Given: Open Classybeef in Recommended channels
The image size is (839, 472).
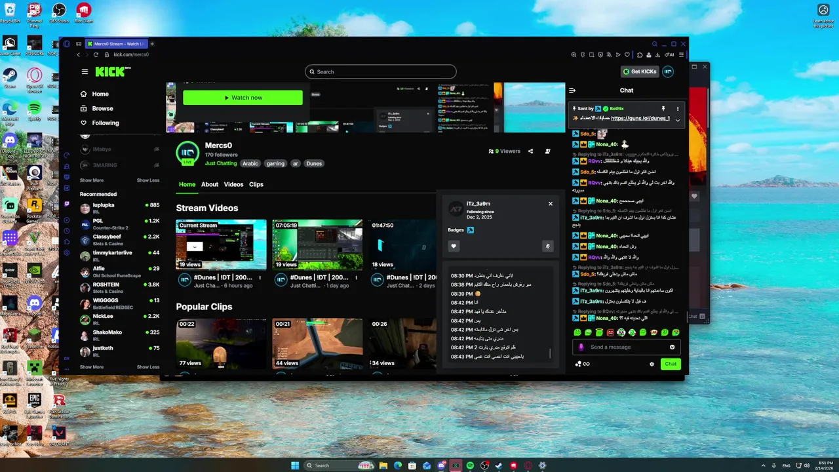Looking at the screenshot, I should tap(120, 240).
